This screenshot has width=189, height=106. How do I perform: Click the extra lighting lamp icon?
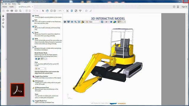coord(119,22)
